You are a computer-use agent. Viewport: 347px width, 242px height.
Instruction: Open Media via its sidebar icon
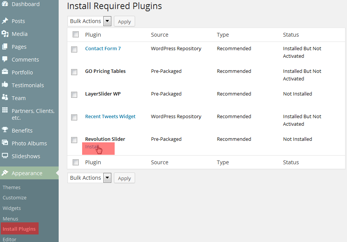tap(5, 34)
